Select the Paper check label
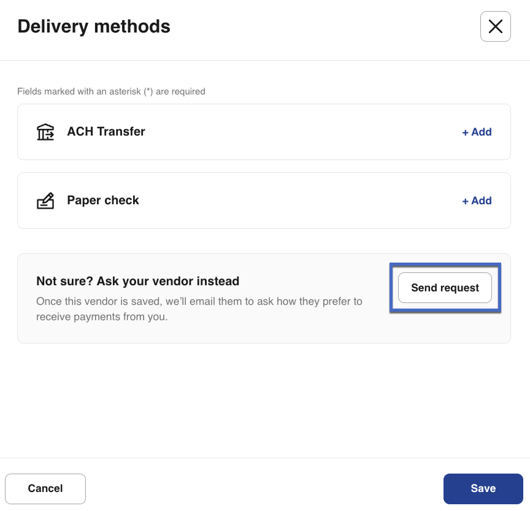Viewport: 530px width, 511px height. click(103, 200)
